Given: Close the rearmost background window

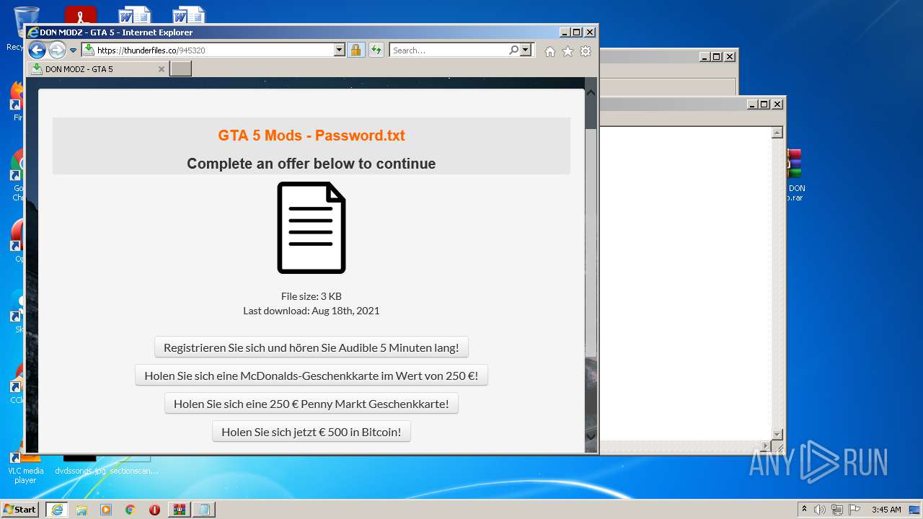Looking at the screenshot, I should click(x=730, y=57).
